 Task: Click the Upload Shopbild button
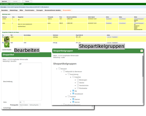(x=7, y=50)
